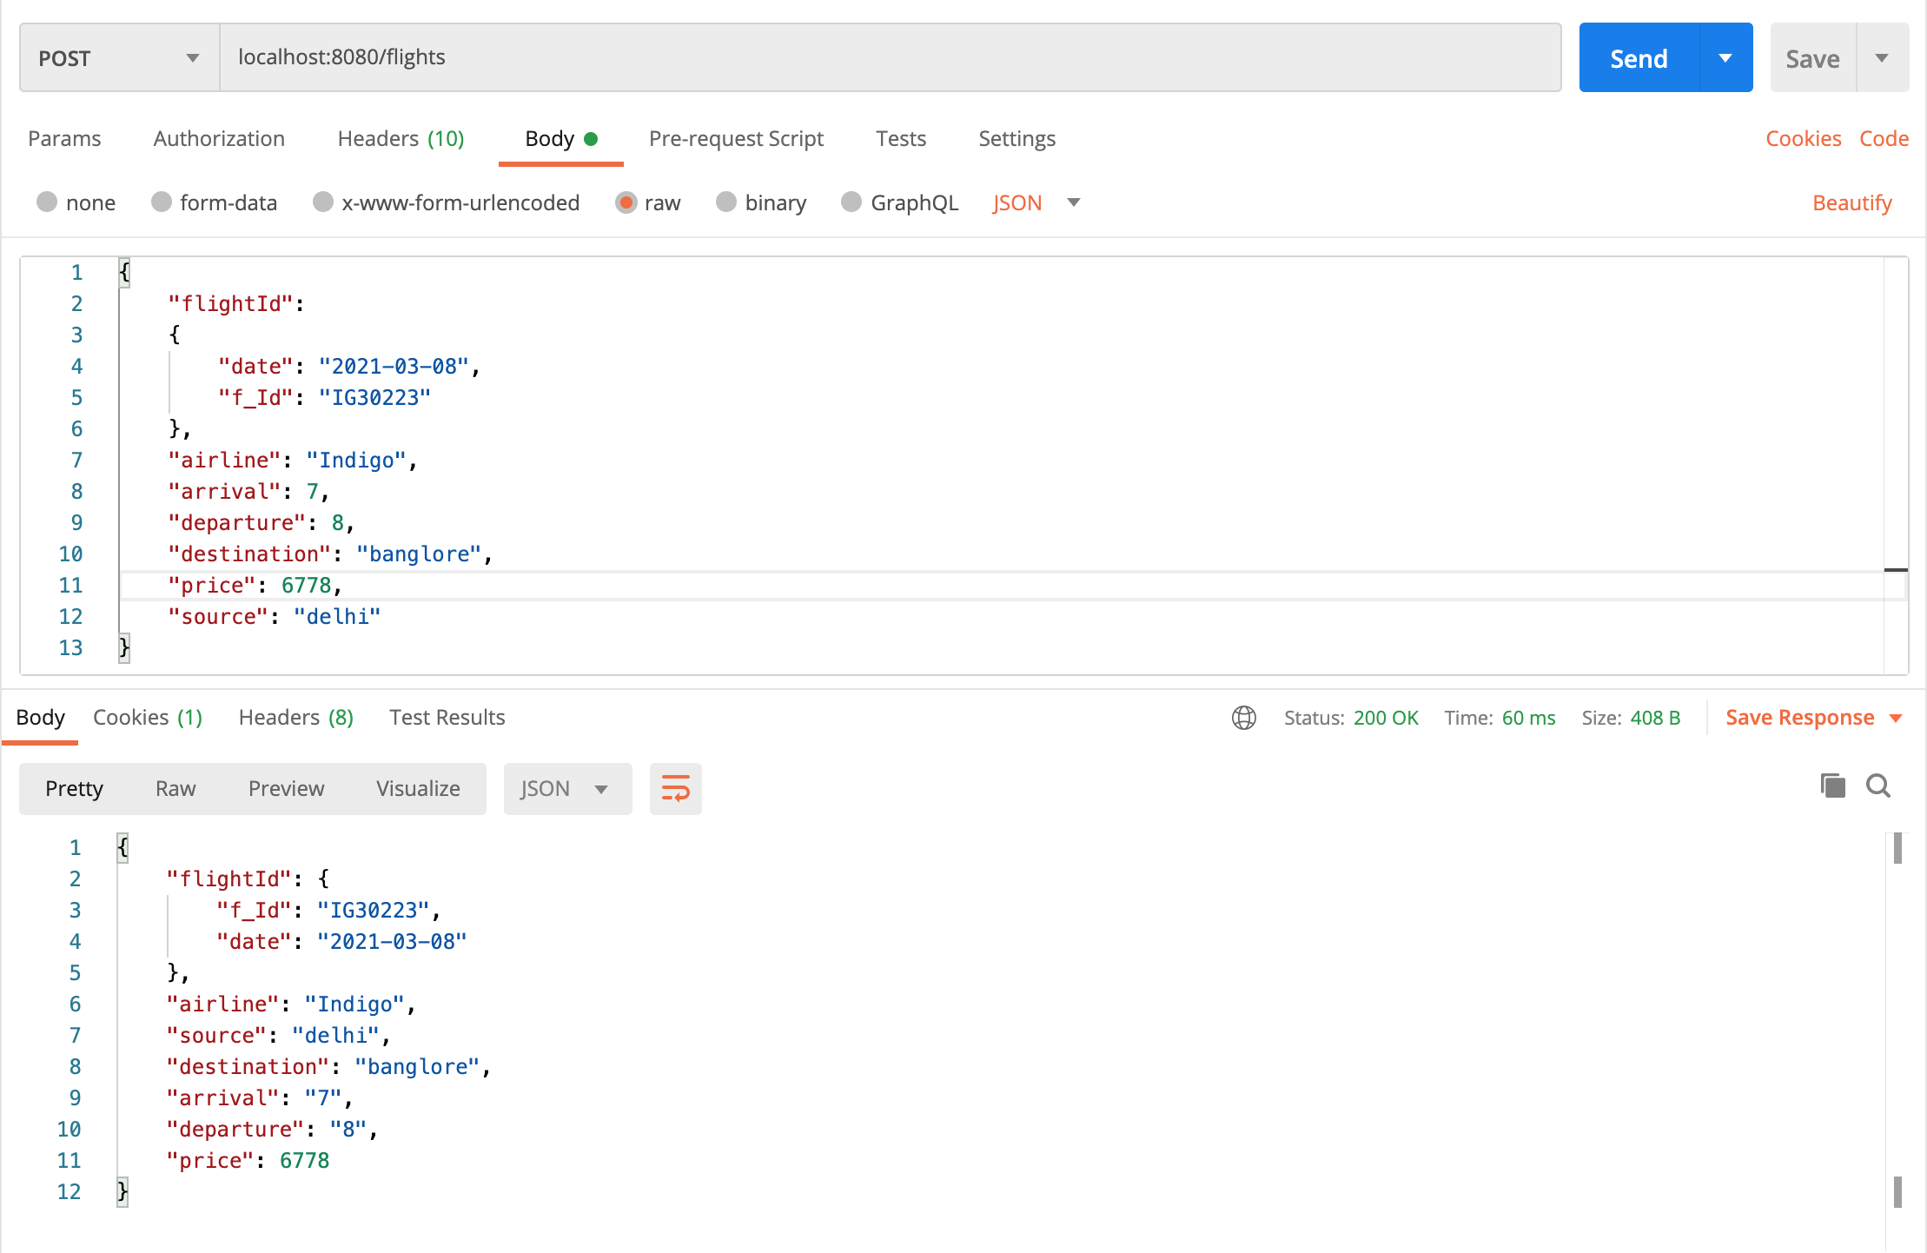
Task: Click the Send dropdown arrow
Action: [x=1725, y=58]
